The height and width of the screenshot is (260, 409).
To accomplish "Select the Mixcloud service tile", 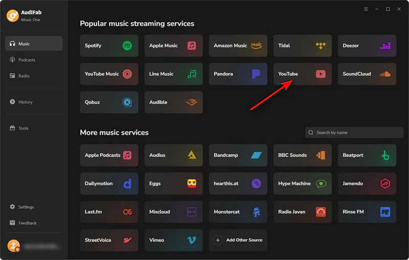I will (173, 212).
